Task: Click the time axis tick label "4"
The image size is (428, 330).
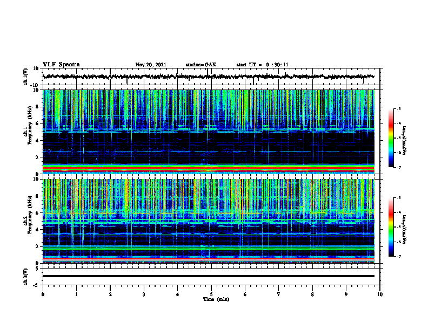Action: [177, 294]
